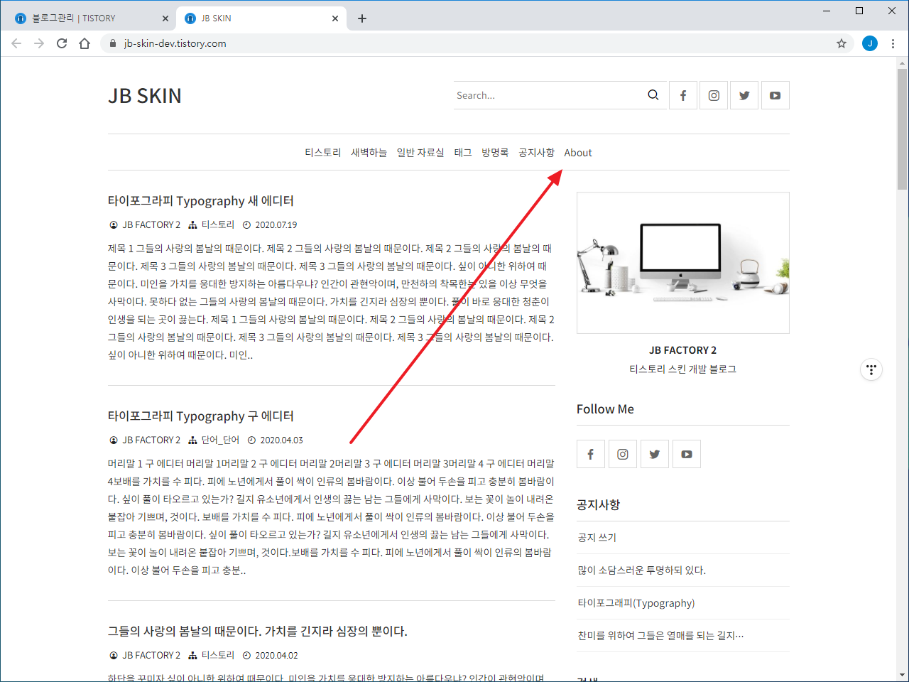Open YouTube icon under Follow Me
The width and height of the screenshot is (909, 682).
pos(687,454)
